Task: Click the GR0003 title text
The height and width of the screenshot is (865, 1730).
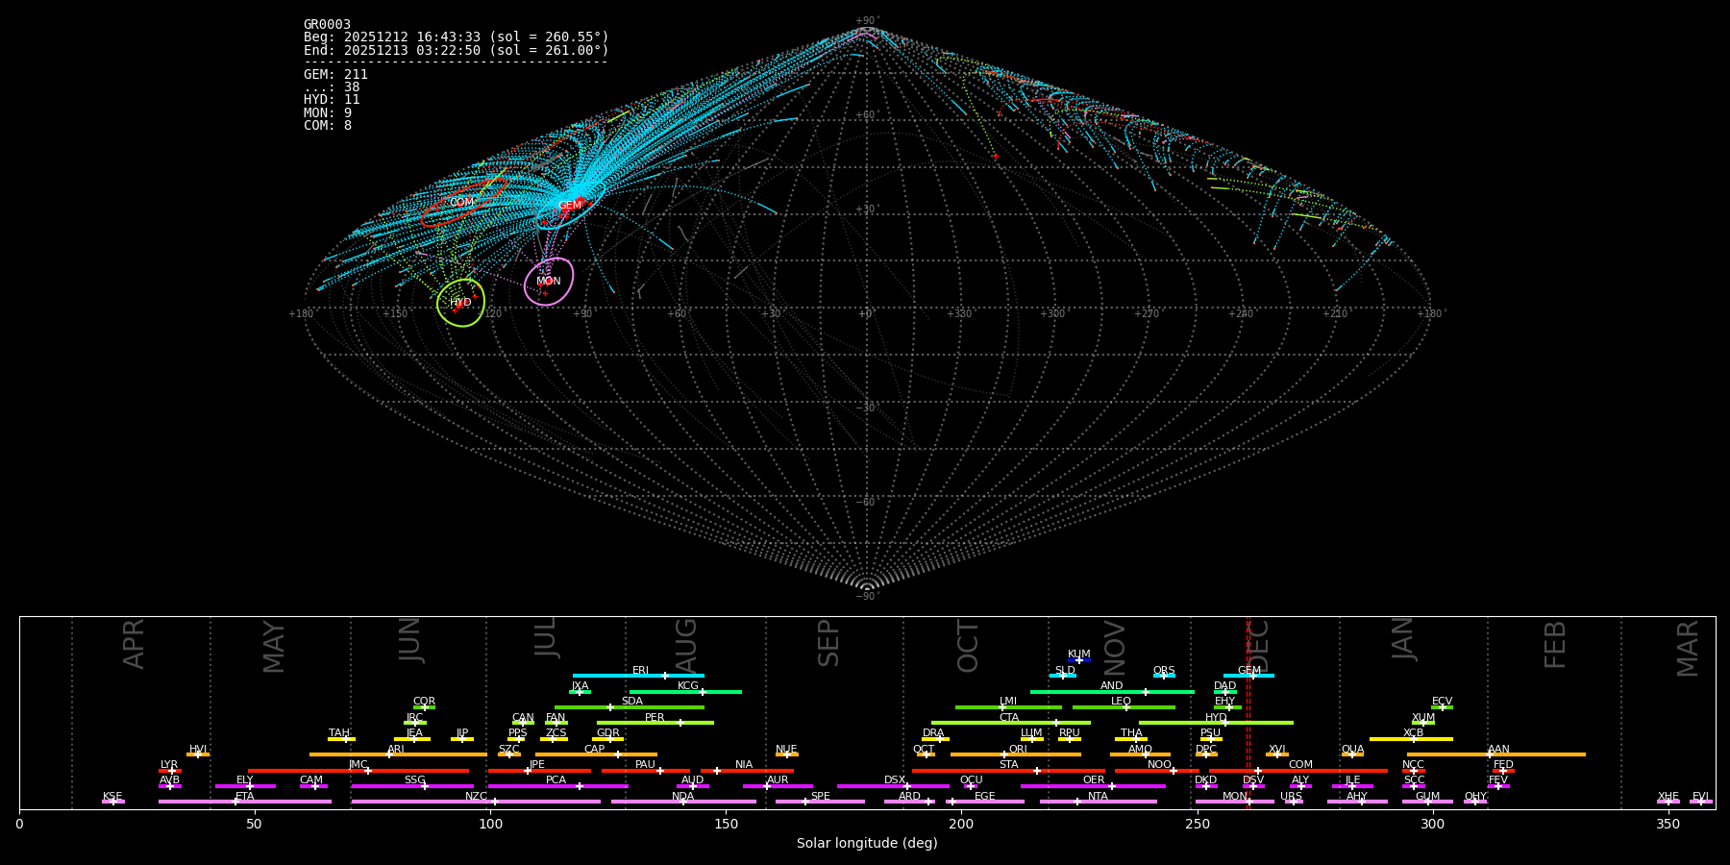Action: pyautogui.click(x=327, y=25)
